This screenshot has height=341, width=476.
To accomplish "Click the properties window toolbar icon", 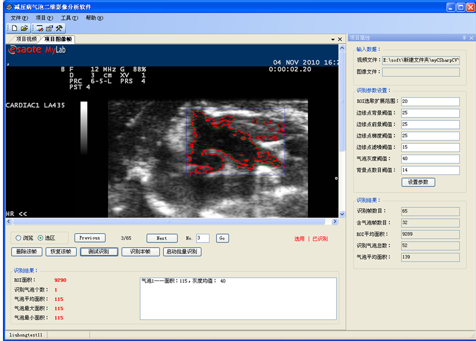I will coord(49,28).
